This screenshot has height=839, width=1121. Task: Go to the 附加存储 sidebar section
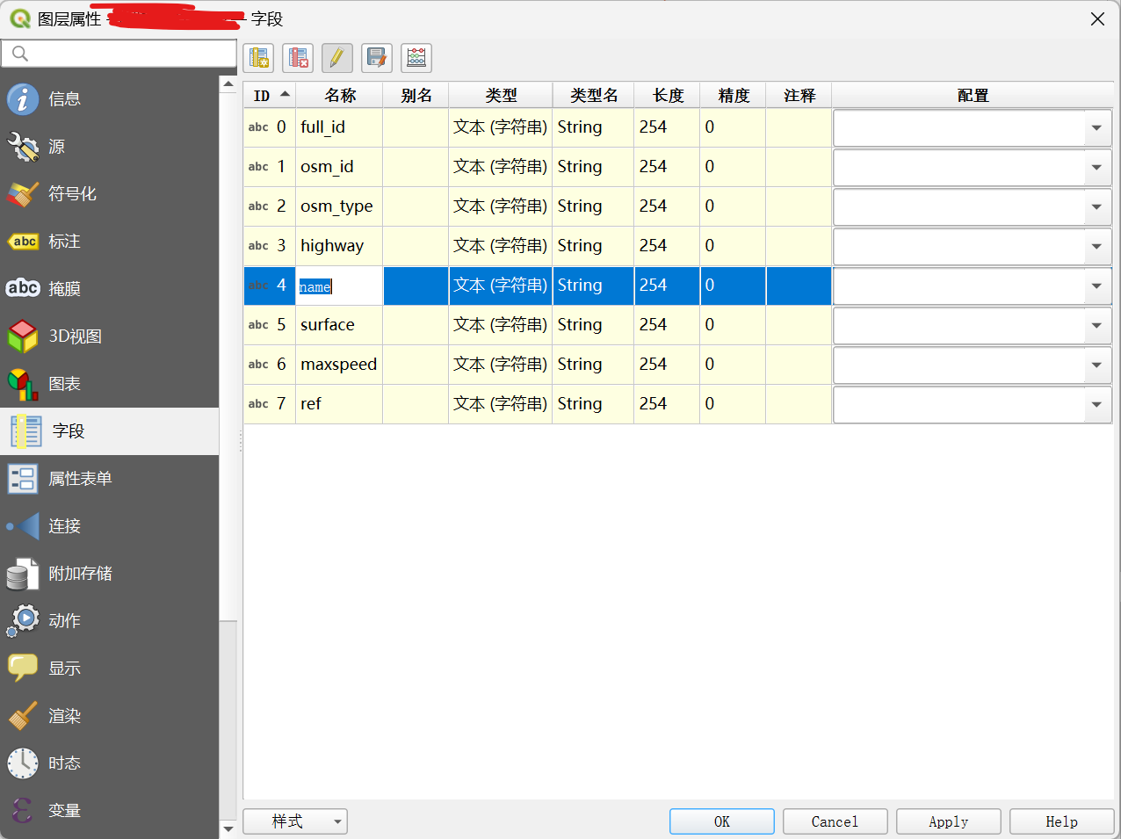pyautogui.click(x=80, y=574)
